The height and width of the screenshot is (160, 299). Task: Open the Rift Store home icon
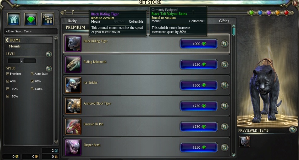[x=14, y=19]
